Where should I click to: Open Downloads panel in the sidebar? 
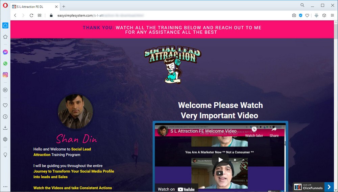5,128
